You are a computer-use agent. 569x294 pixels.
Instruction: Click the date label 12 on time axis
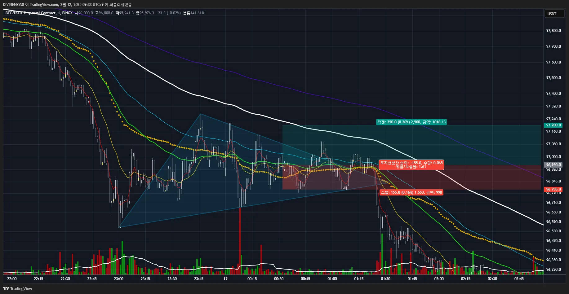click(x=225, y=279)
